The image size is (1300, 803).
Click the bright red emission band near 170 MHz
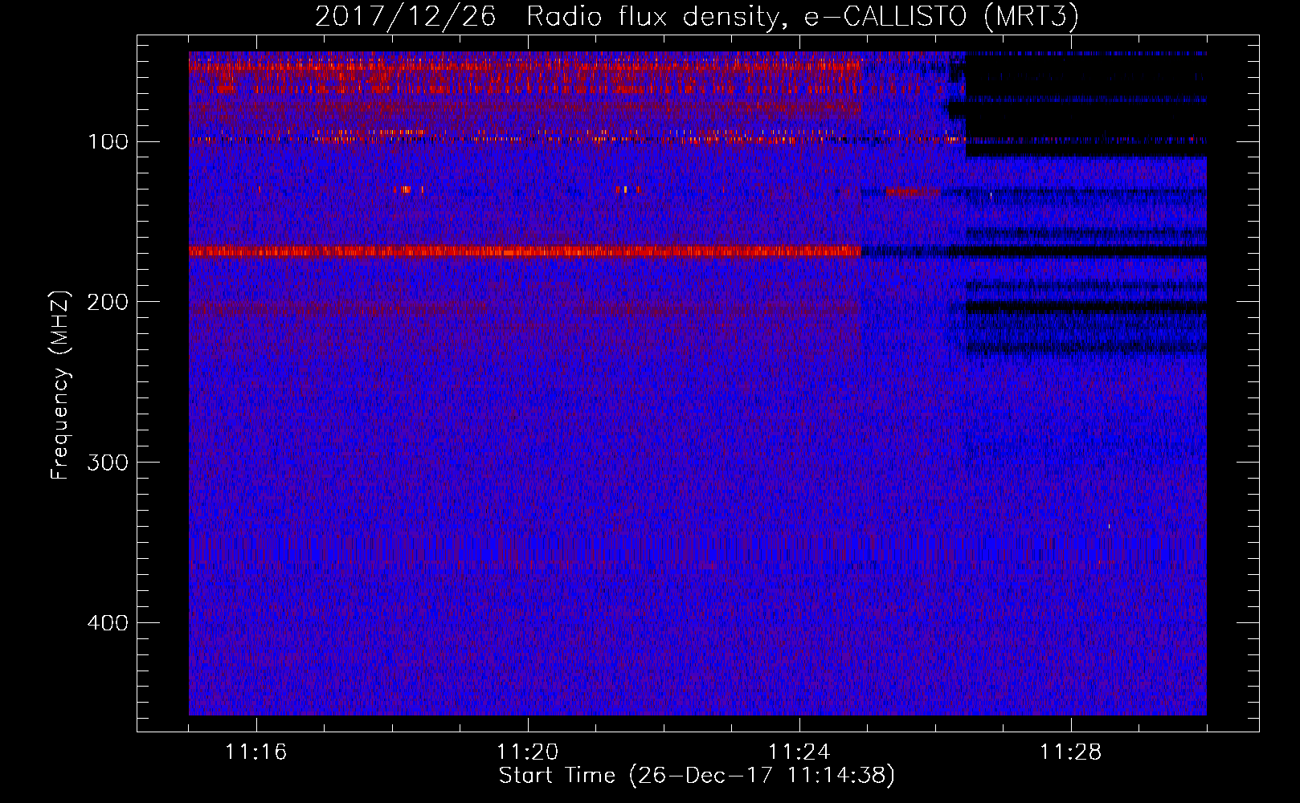pyautogui.click(x=525, y=251)
